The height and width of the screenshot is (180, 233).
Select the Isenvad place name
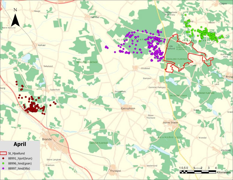point(95,17)
